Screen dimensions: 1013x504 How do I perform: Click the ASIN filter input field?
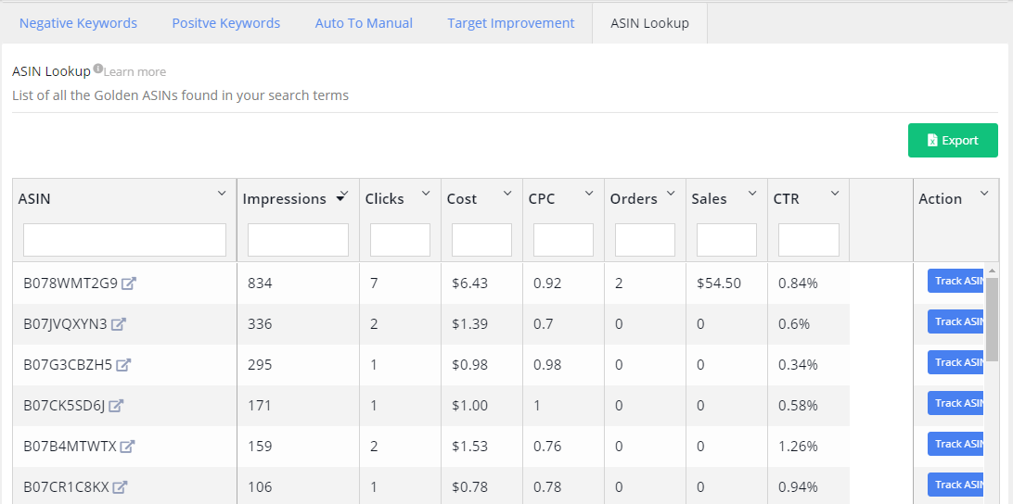click(x=124, y=240)
